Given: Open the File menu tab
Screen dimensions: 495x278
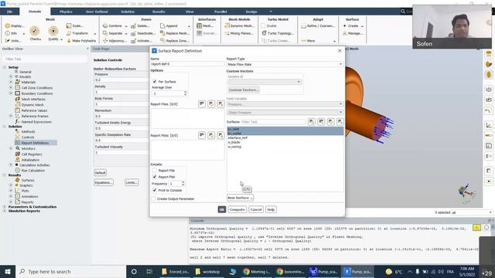Looking at the screenshot, I should [x=10, y=12].
